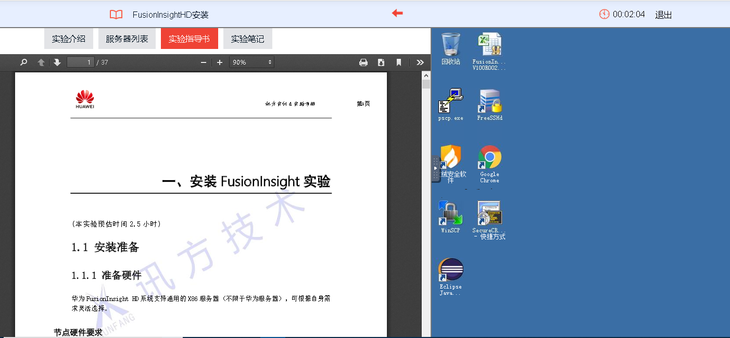Go to the next page using down arrow

coord(56,62)
